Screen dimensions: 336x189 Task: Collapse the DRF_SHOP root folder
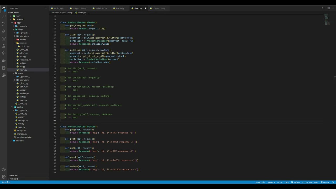click(15, 13)
